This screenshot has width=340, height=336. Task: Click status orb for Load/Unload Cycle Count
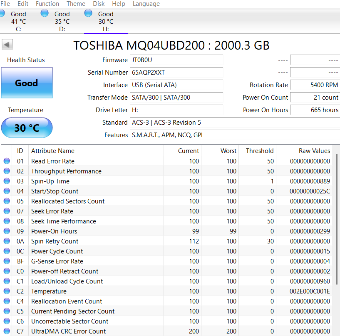click(7, 281)
